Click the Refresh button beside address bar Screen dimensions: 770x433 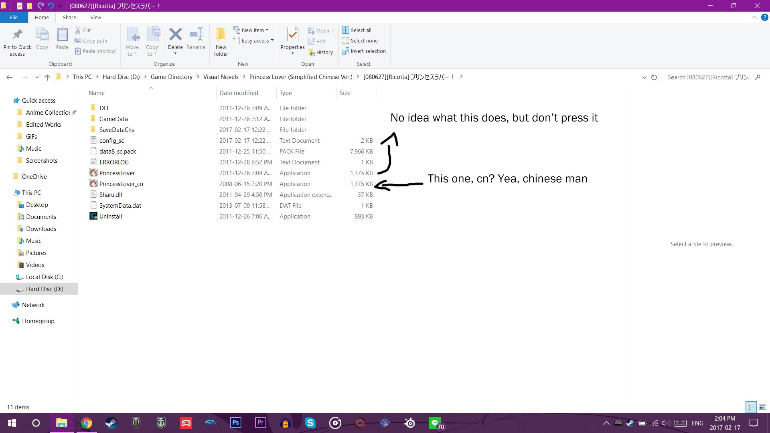(x=654, y=77)
